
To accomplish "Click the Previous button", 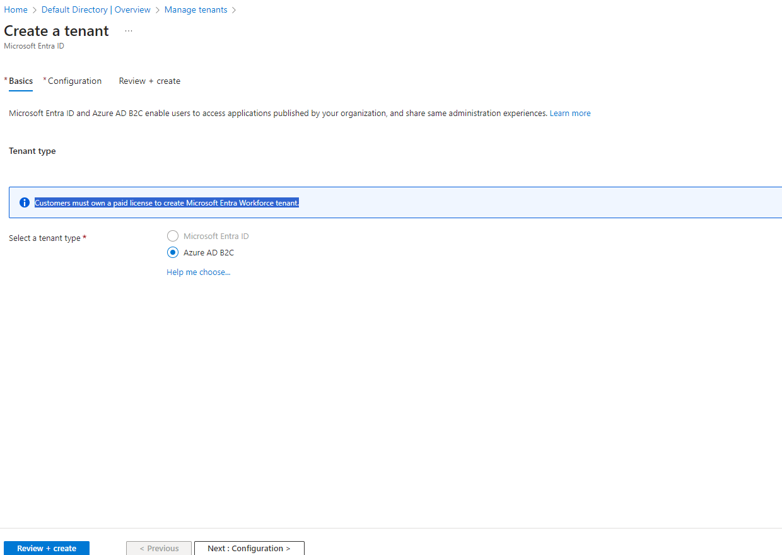I will (x=159, y=548).
